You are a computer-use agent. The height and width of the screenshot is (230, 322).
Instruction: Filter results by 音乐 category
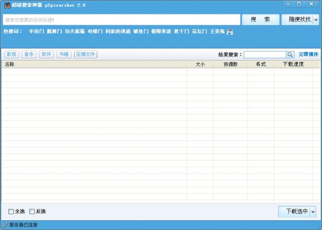[x=29, y=54]
